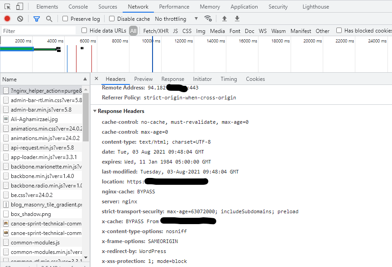Open network conditions wifi icon
Image resolution: width=392 pixels, height=267 pixels.
[208, 19]
